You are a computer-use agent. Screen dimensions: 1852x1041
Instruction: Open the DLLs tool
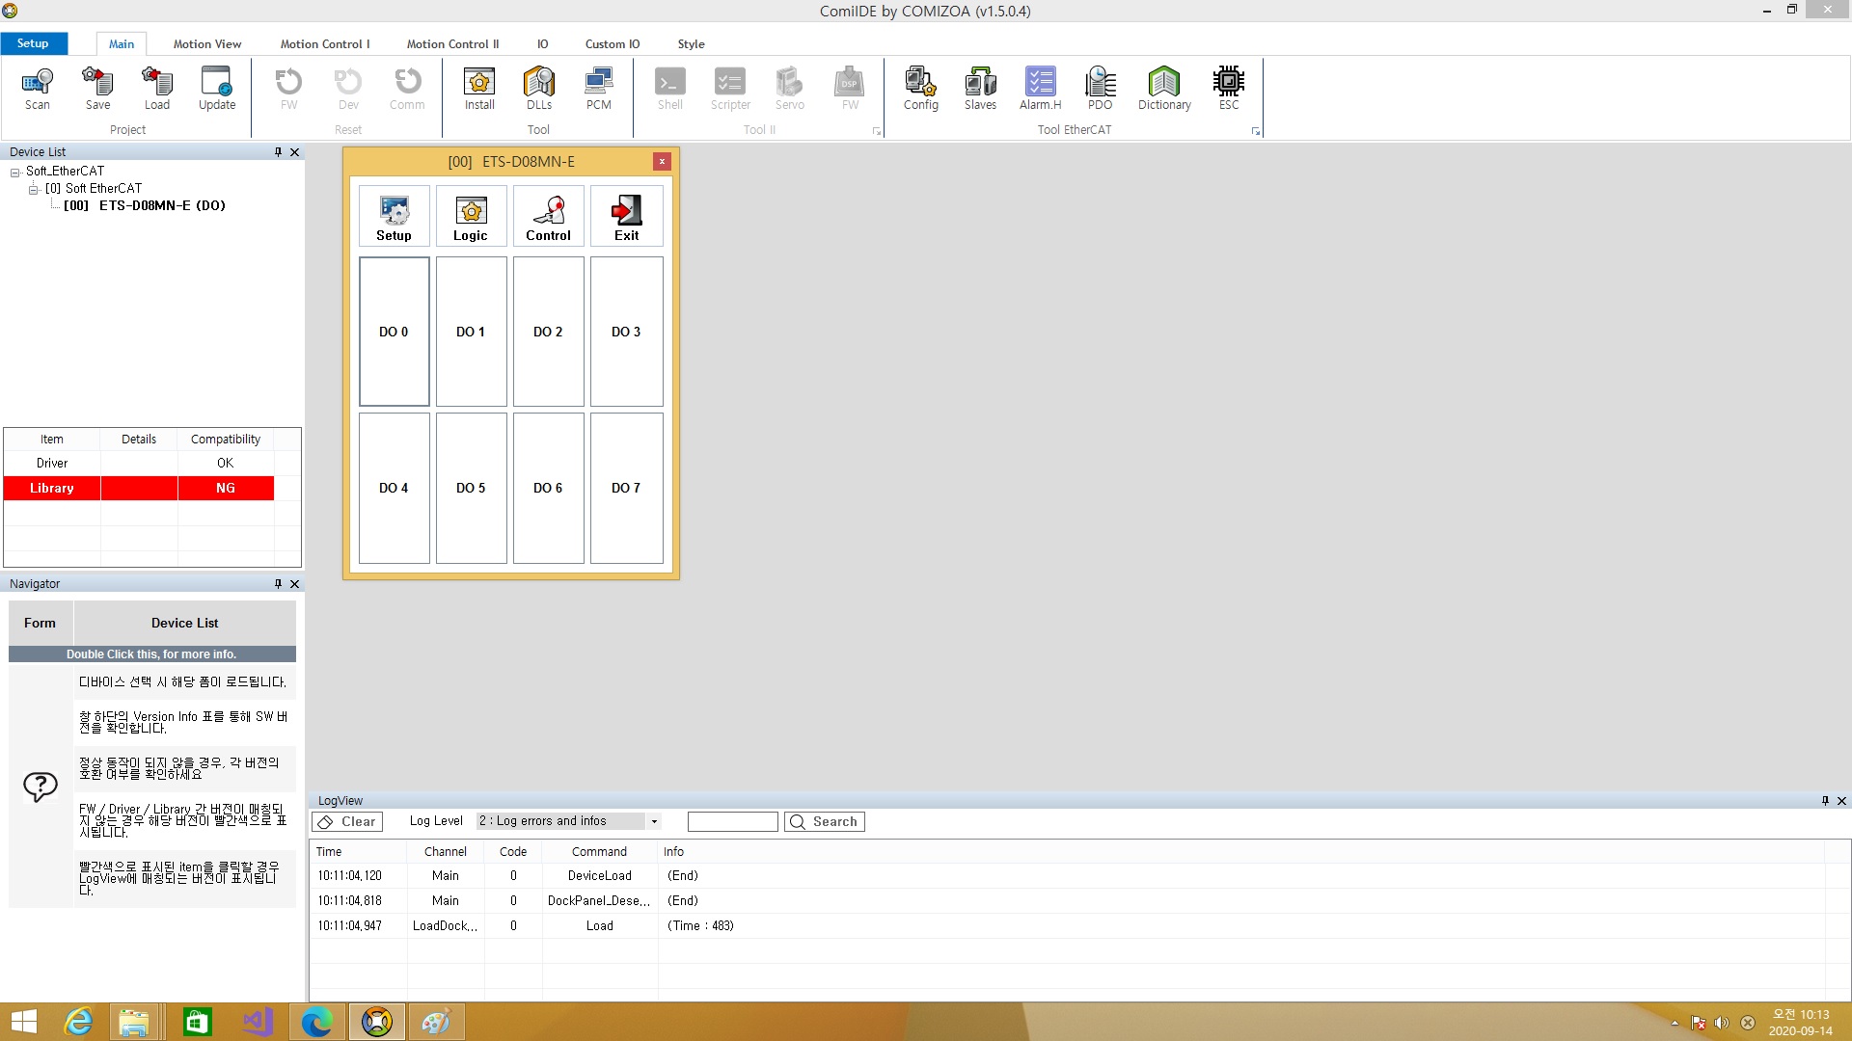tap(539, 89)
